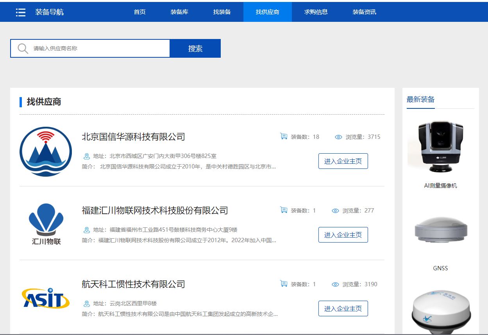Switch to the 求购信息 tab

pyautogui.click(x=316, y=12)
